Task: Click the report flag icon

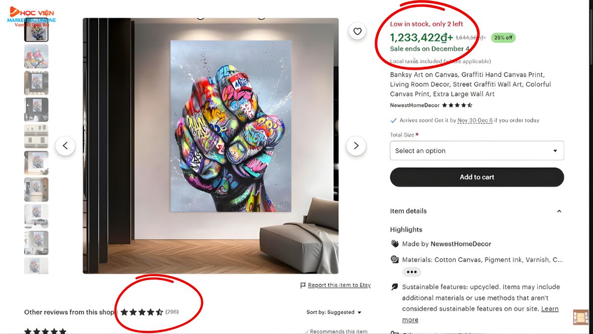Action: point(303,286)
